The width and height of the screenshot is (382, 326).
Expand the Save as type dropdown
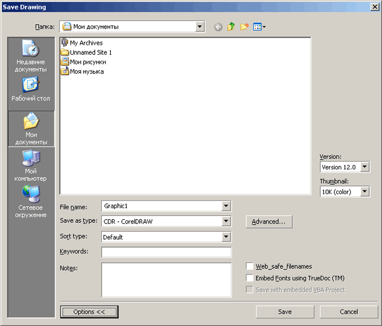point(226,221)
